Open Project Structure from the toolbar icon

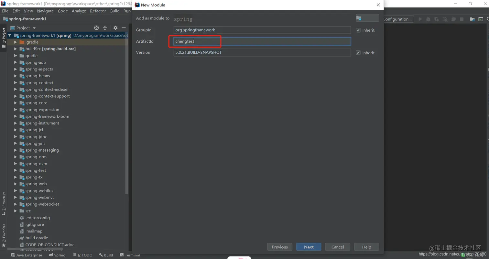(x=472, y=19)
